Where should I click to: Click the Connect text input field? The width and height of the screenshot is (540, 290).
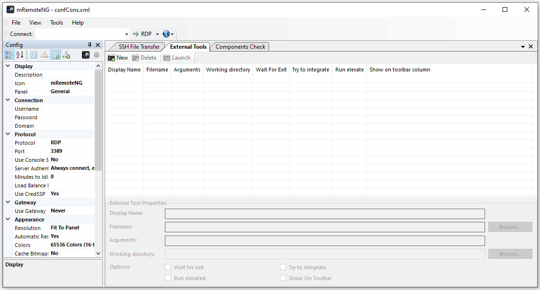79,34
